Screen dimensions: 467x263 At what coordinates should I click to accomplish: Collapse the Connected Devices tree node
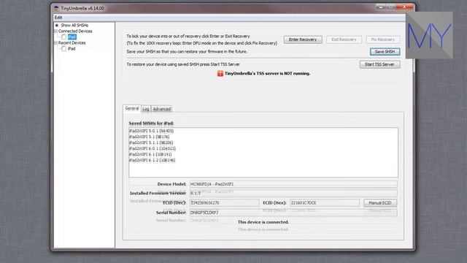(x=55, y=31)
